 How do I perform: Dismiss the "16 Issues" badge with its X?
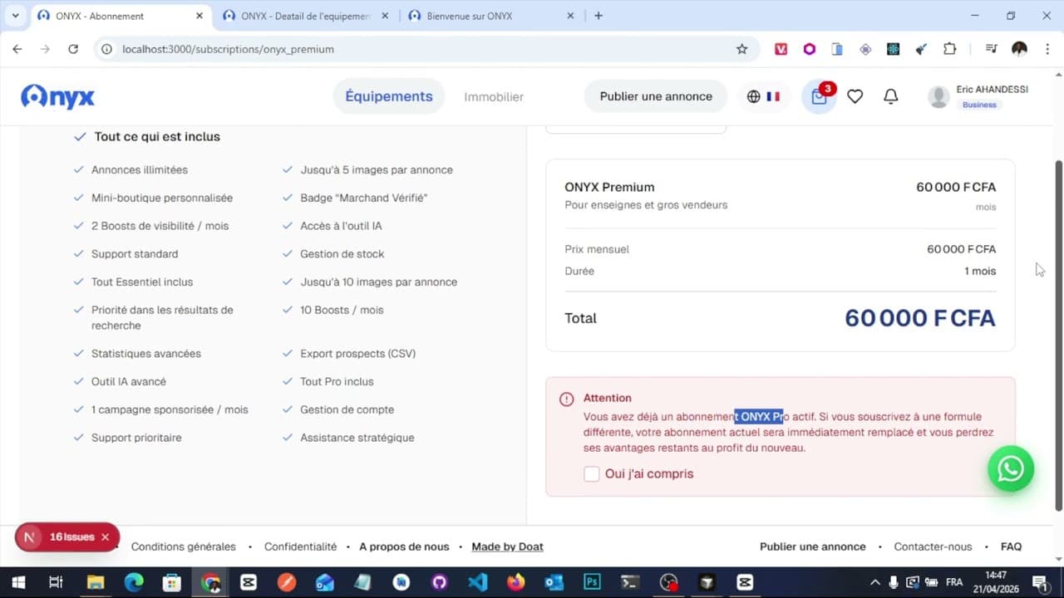tap(106, 537)
